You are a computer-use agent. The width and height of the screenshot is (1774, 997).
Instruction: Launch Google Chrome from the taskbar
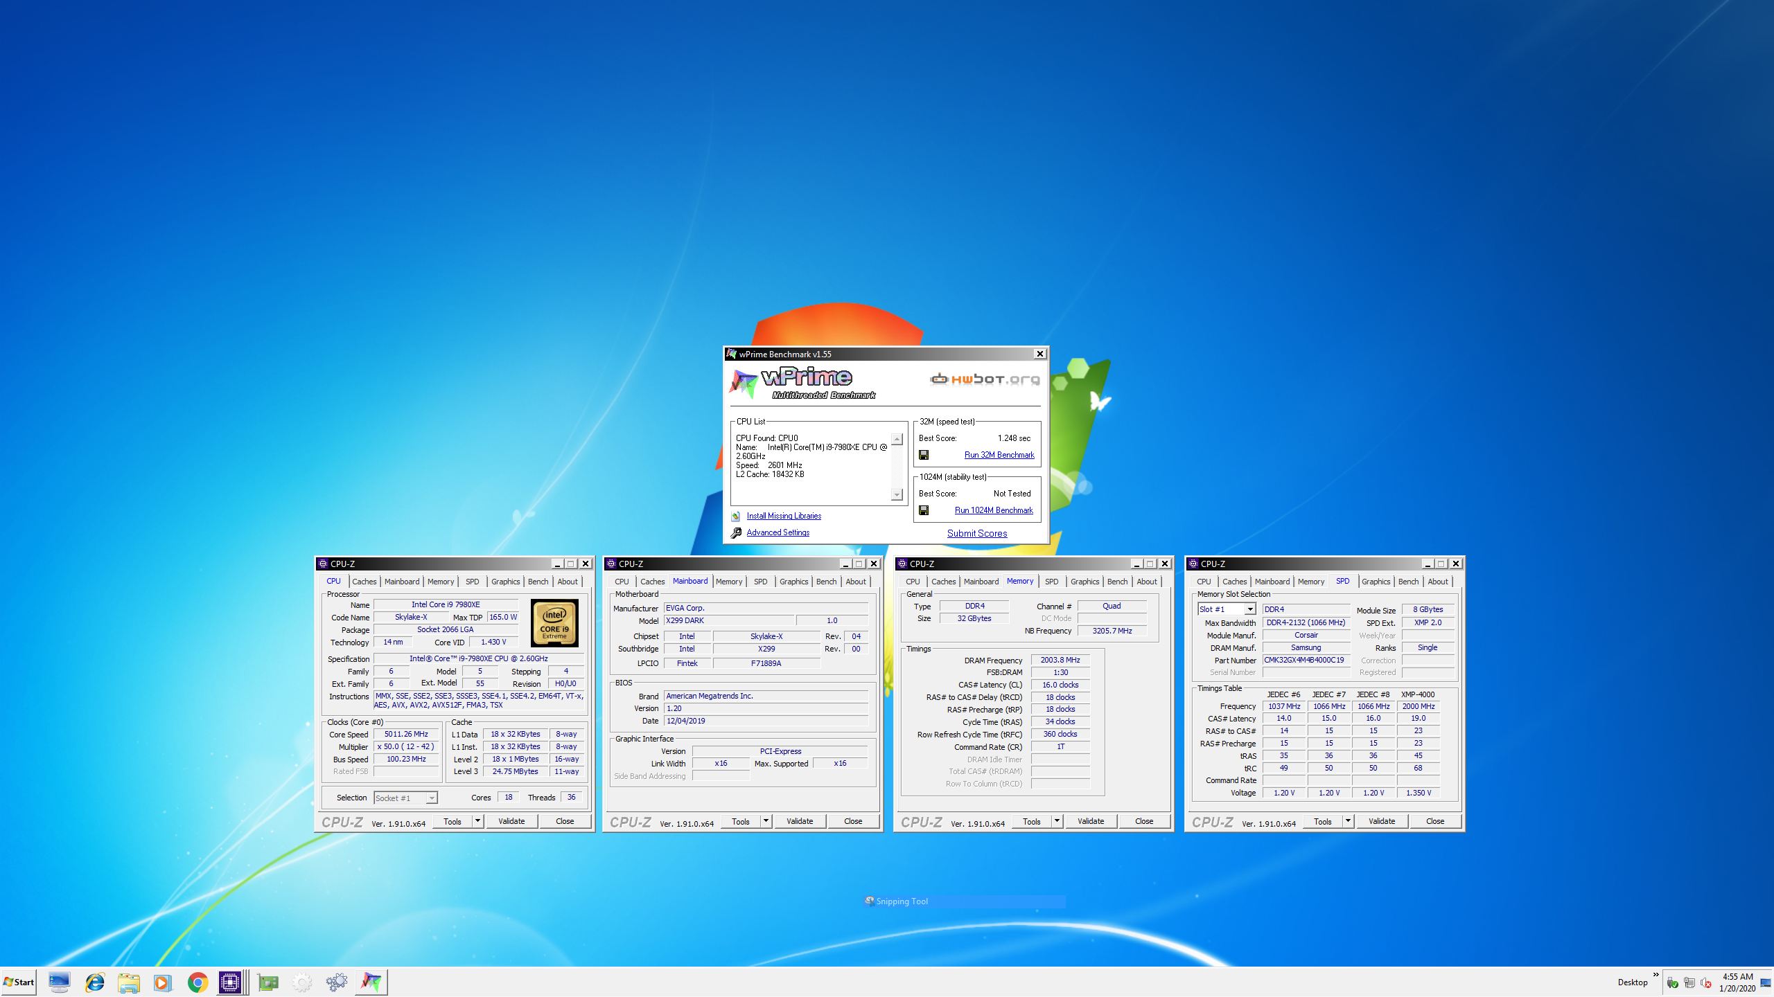click(197, 982)
